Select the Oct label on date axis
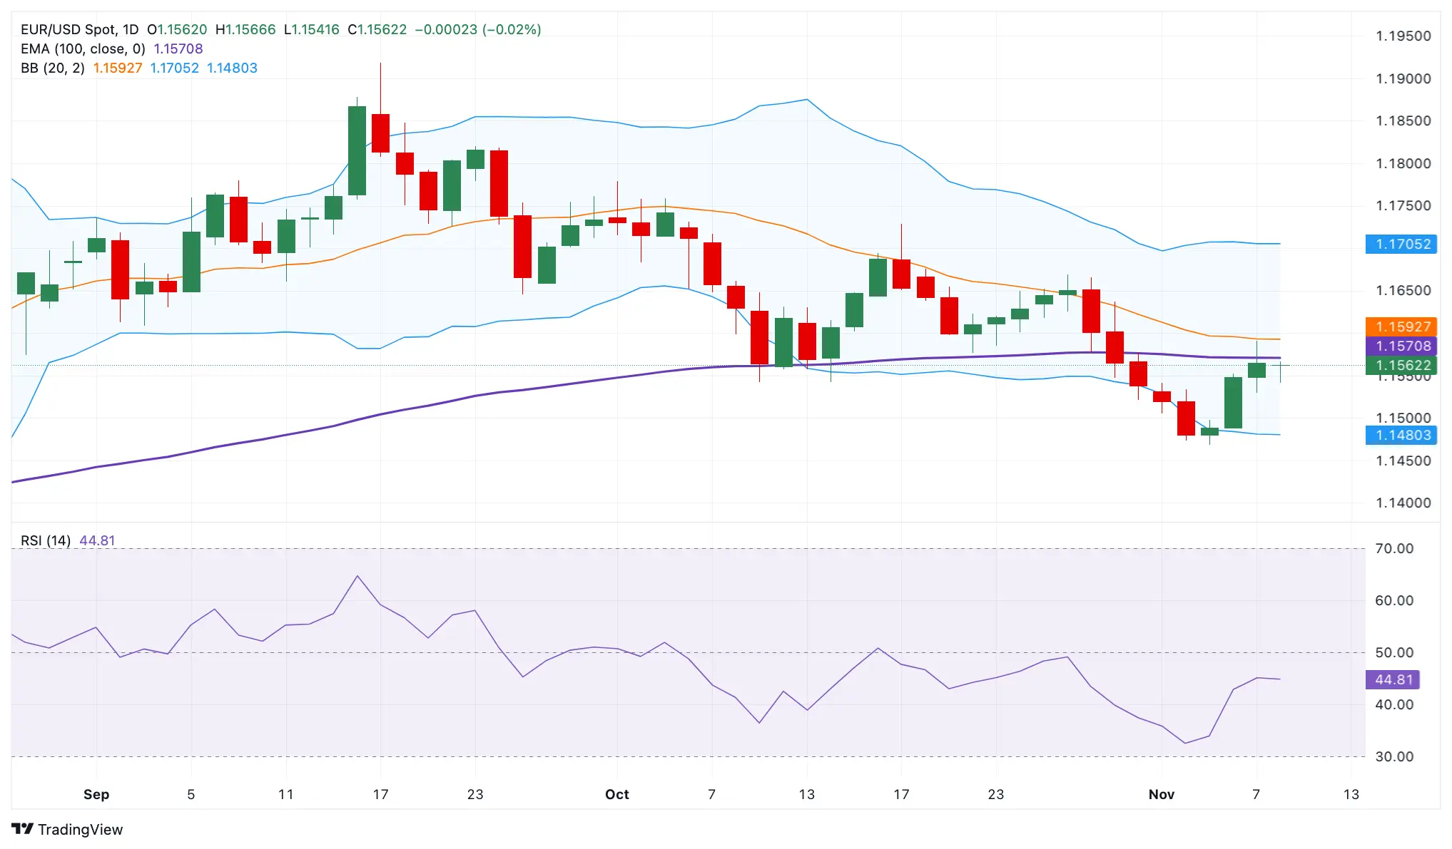The image size is (1452, 849). click(616, 794)
